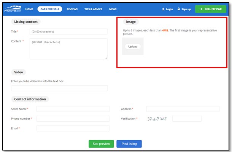Click the YouTube video link field
This screenshot has height=152, width=232.
(59, 88)
